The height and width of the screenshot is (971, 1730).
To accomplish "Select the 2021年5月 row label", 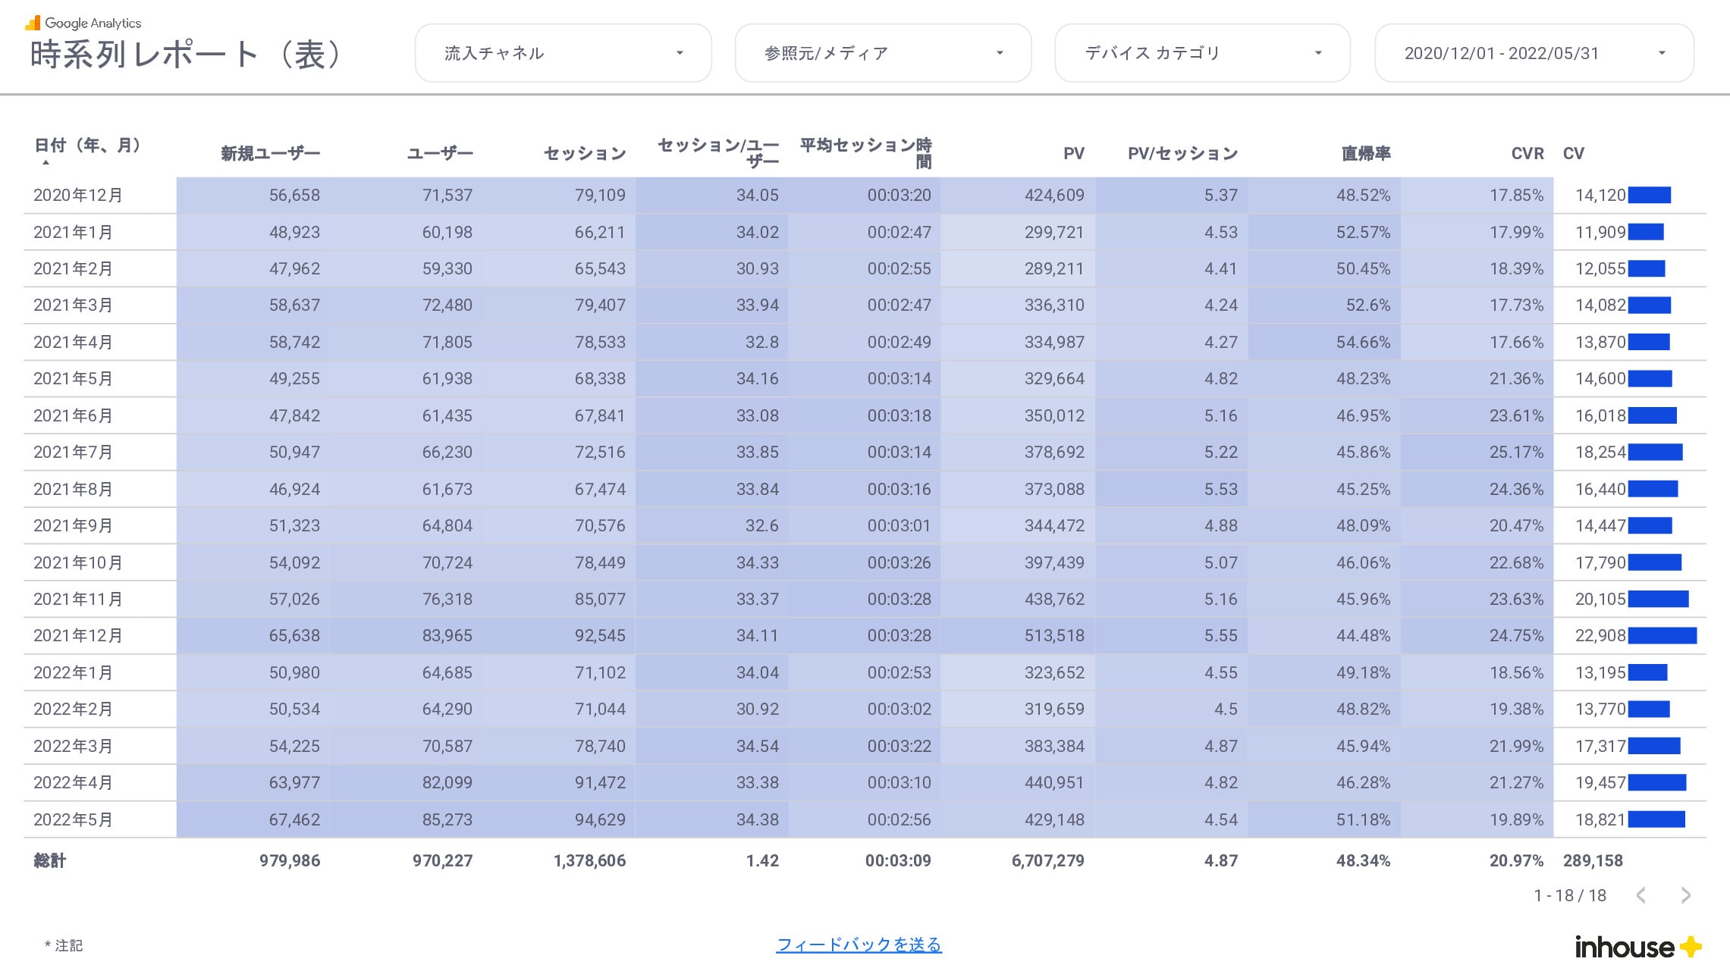I will point(73,378).
